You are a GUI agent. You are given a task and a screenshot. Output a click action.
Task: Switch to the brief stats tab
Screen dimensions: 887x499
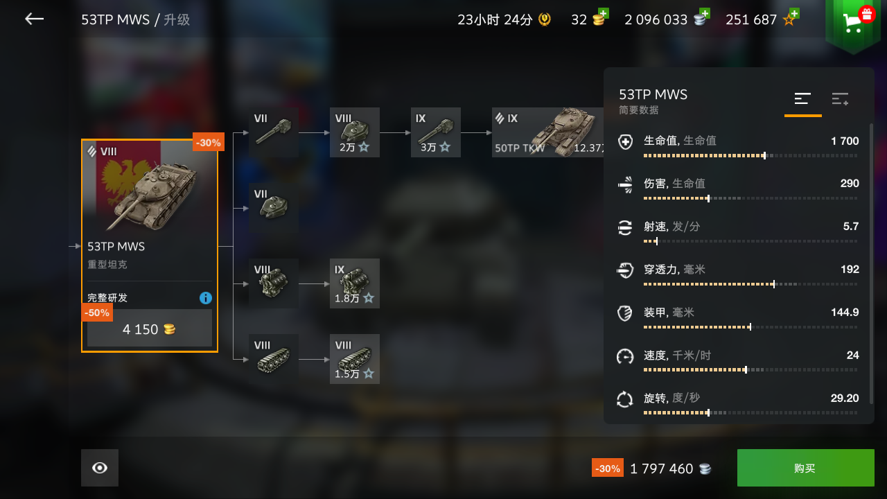tap(802, 99)
